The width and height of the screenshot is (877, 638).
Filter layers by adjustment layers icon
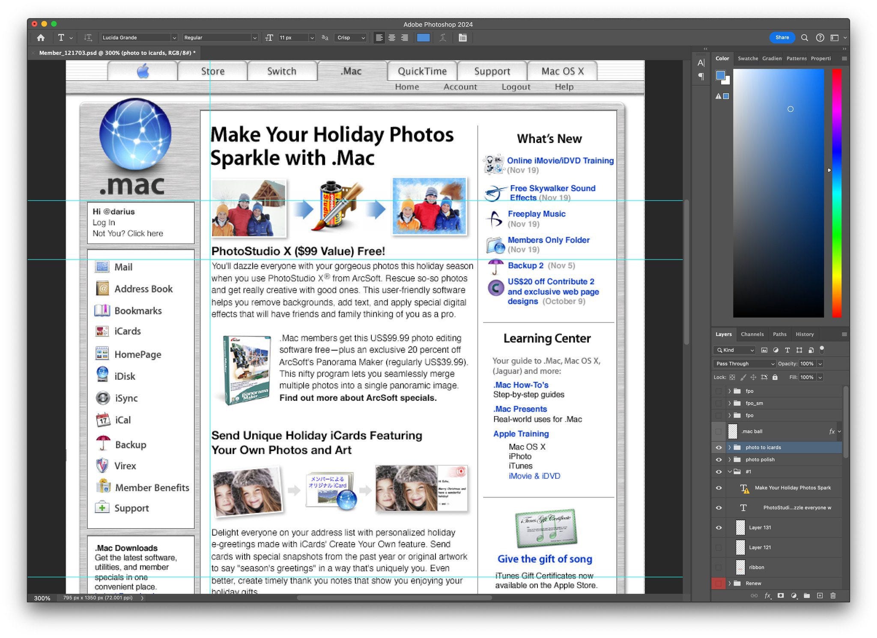[x=776, y=350]
